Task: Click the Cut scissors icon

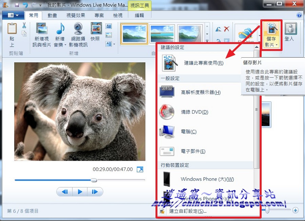Action: point(24,25)
